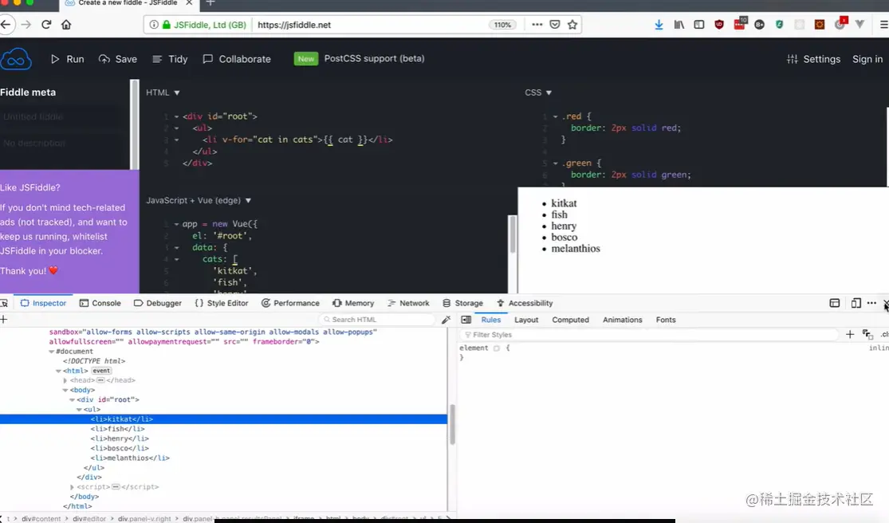Click the Search HTML field

pos(377,320)
